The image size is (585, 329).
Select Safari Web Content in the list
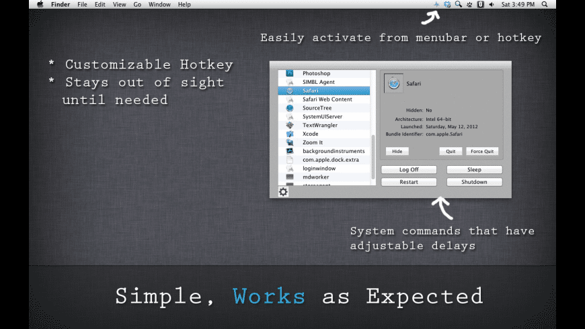coord(324,99)
